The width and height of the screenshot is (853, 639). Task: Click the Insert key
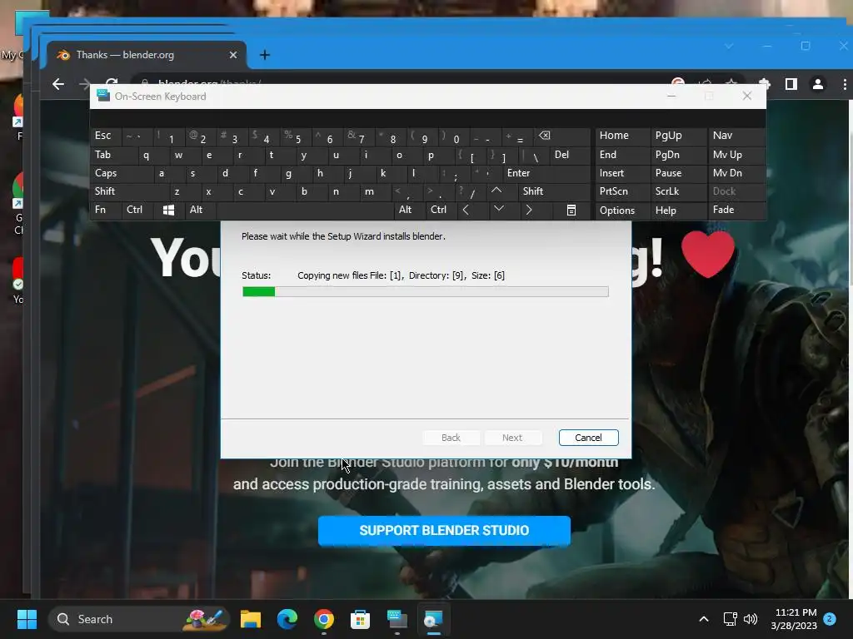click(621, 173)
